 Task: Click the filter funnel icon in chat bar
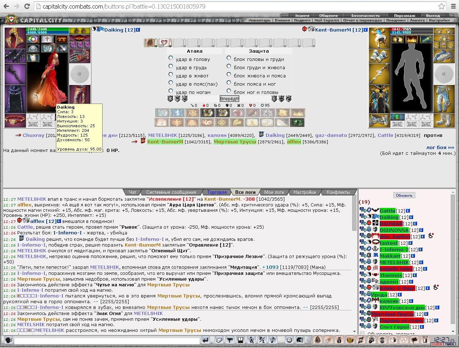[x=230, y=340]
